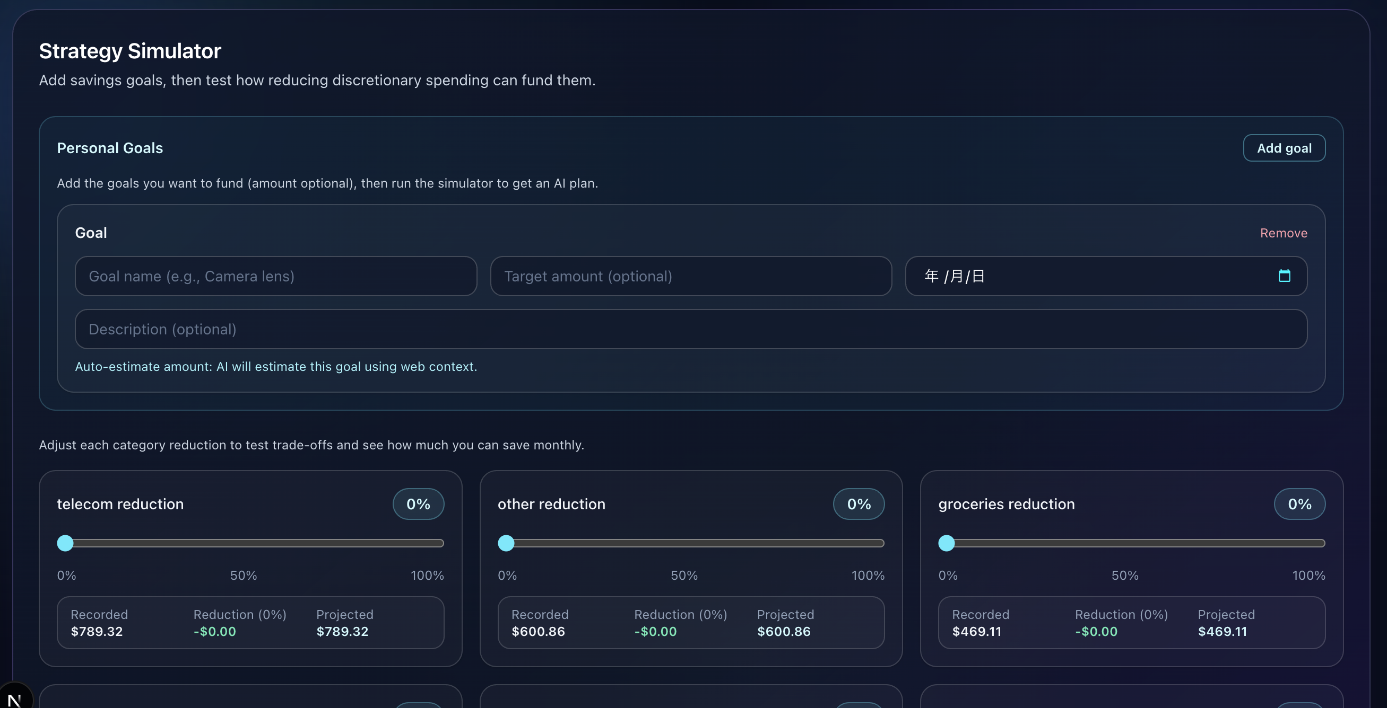Remove the current goal
Screen dimensions: 1387x708
[x=1283, y=233]
